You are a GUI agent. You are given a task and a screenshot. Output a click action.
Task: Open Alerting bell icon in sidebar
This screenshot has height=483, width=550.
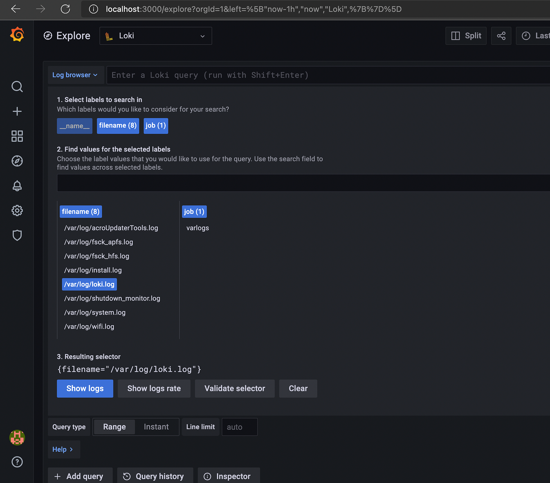17,186
